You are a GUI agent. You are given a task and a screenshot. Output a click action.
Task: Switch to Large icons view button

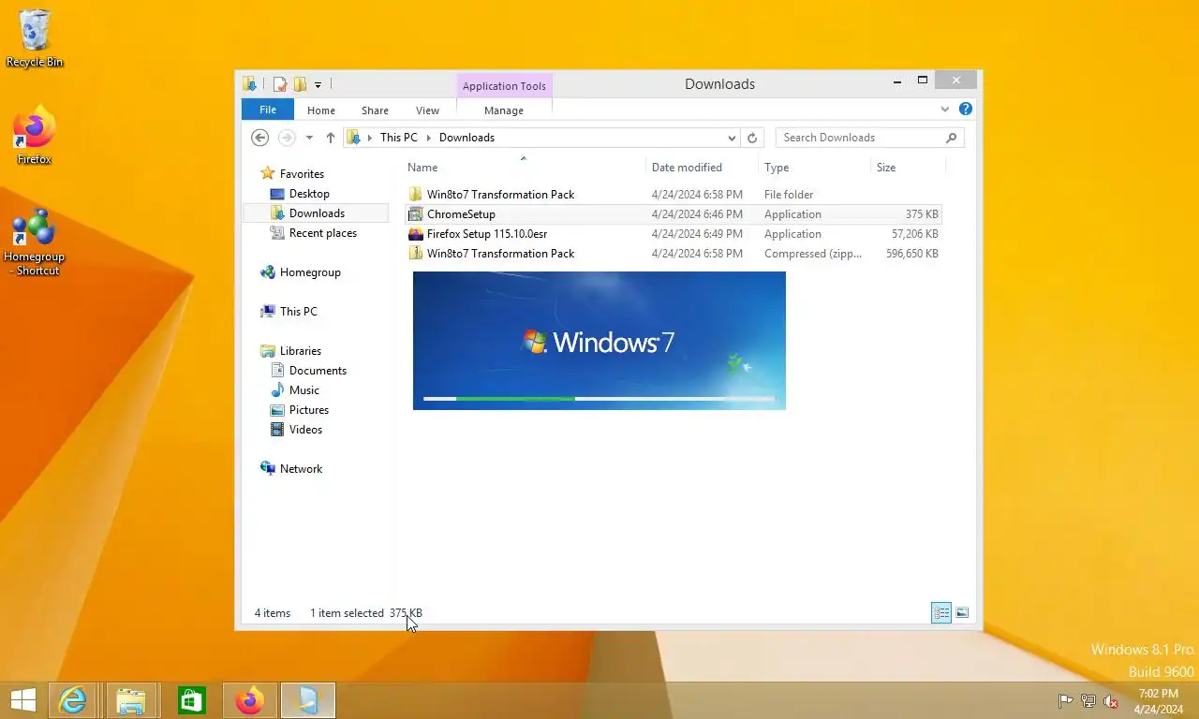click(962, 613)
